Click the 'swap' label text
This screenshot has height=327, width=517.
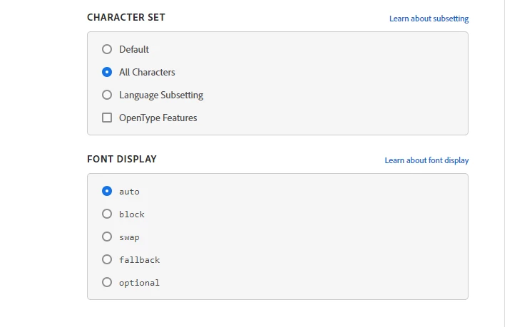(129, 237)
